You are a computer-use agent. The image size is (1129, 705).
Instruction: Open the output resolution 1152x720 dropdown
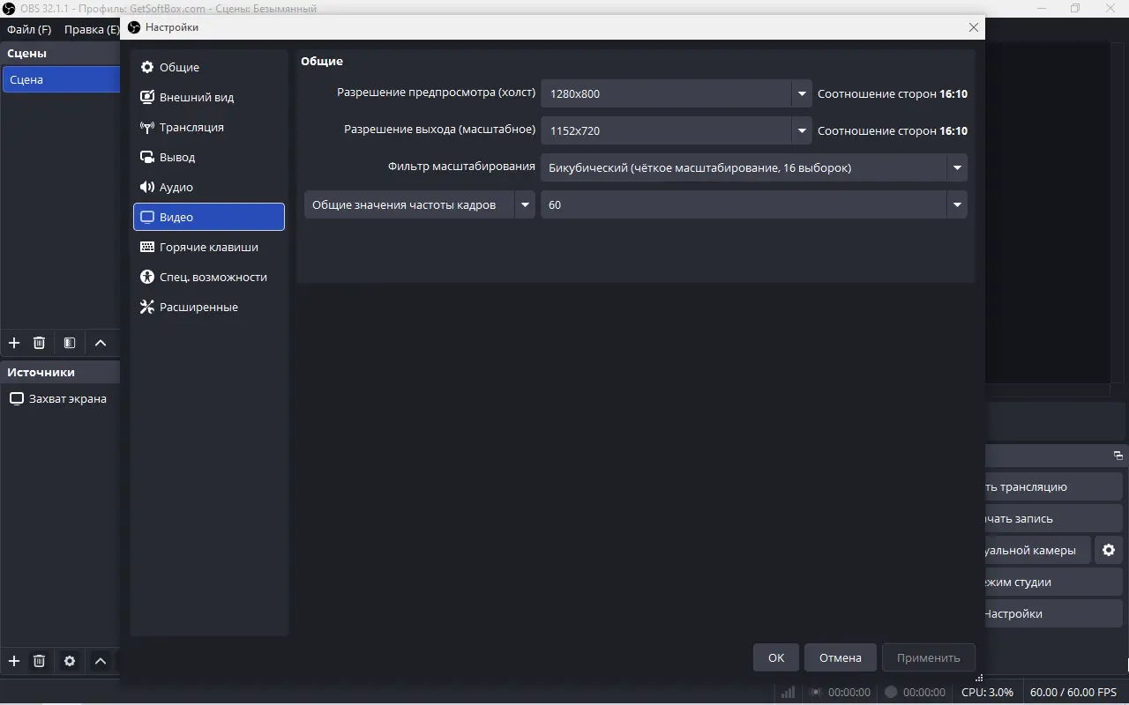coord(801,130)
